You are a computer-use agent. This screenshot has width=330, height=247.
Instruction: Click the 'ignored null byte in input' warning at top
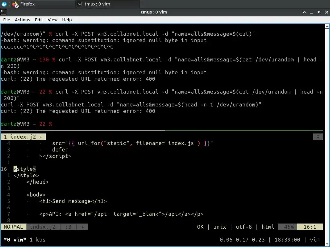pos(165,40)
